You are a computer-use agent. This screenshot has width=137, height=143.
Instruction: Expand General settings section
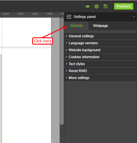coord(101,36)
